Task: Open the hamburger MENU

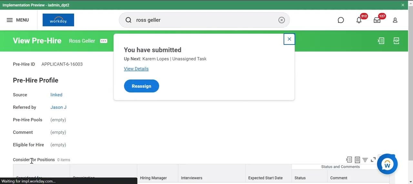Action: pos(18,20)
